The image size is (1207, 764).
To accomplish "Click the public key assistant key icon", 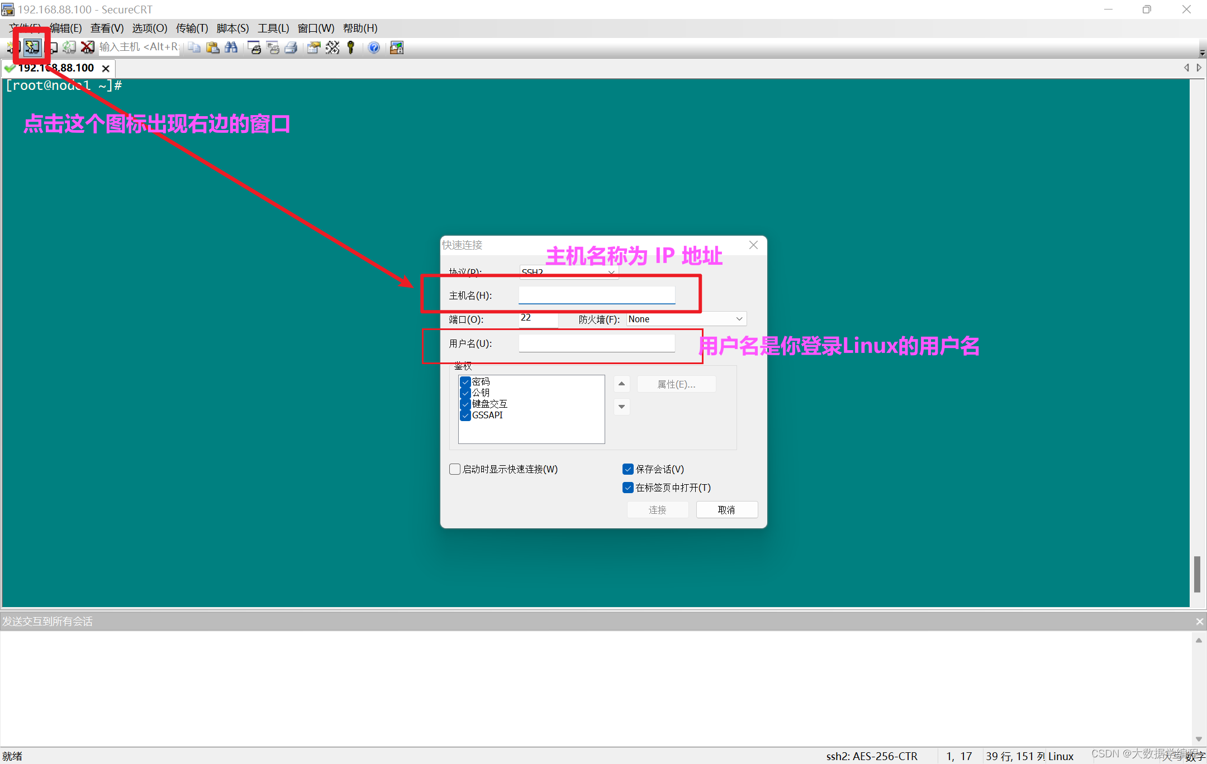I will (x=351, y=47).
